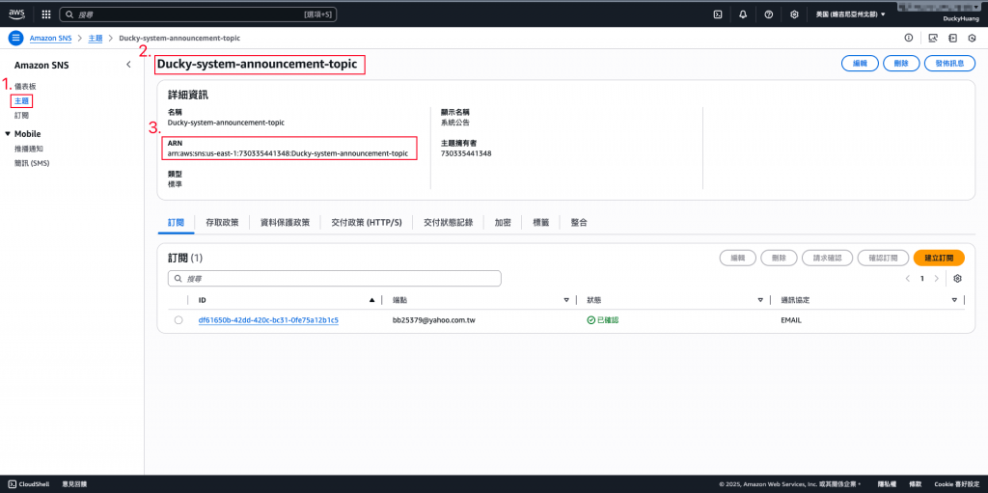Sort the subscriptions by ID column arrow

pos(371,300)
